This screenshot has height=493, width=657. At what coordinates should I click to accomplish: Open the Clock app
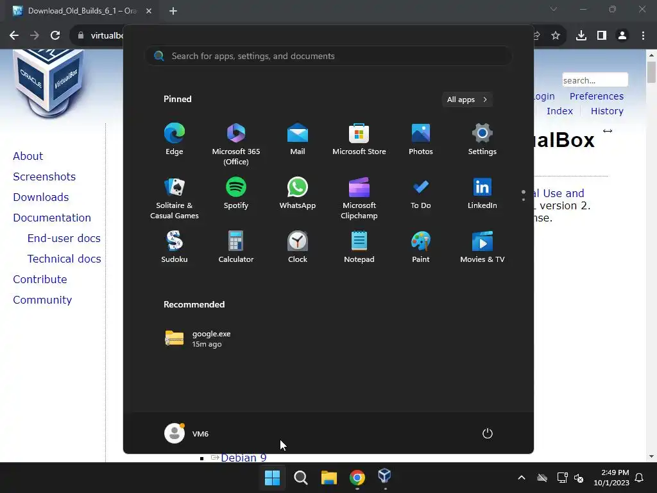(298, 247)
